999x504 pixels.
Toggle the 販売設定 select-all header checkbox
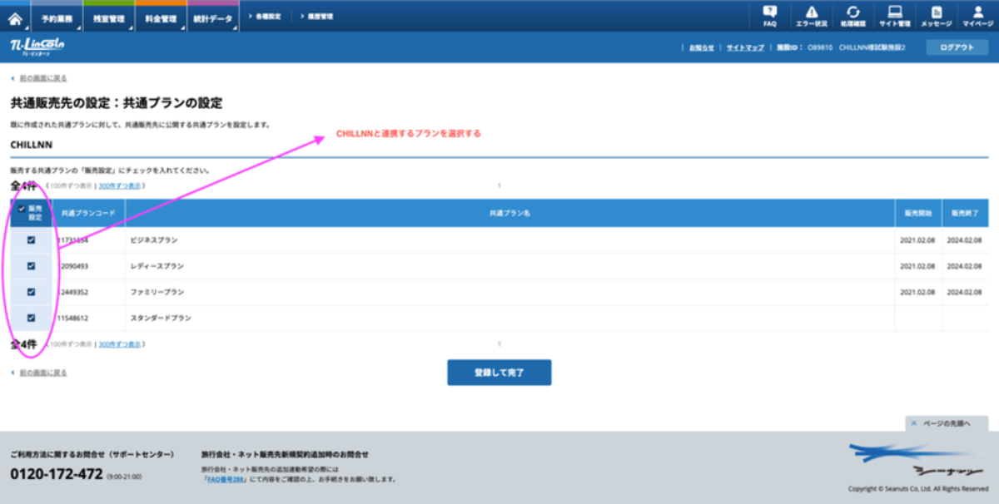[x=22, y=209]
